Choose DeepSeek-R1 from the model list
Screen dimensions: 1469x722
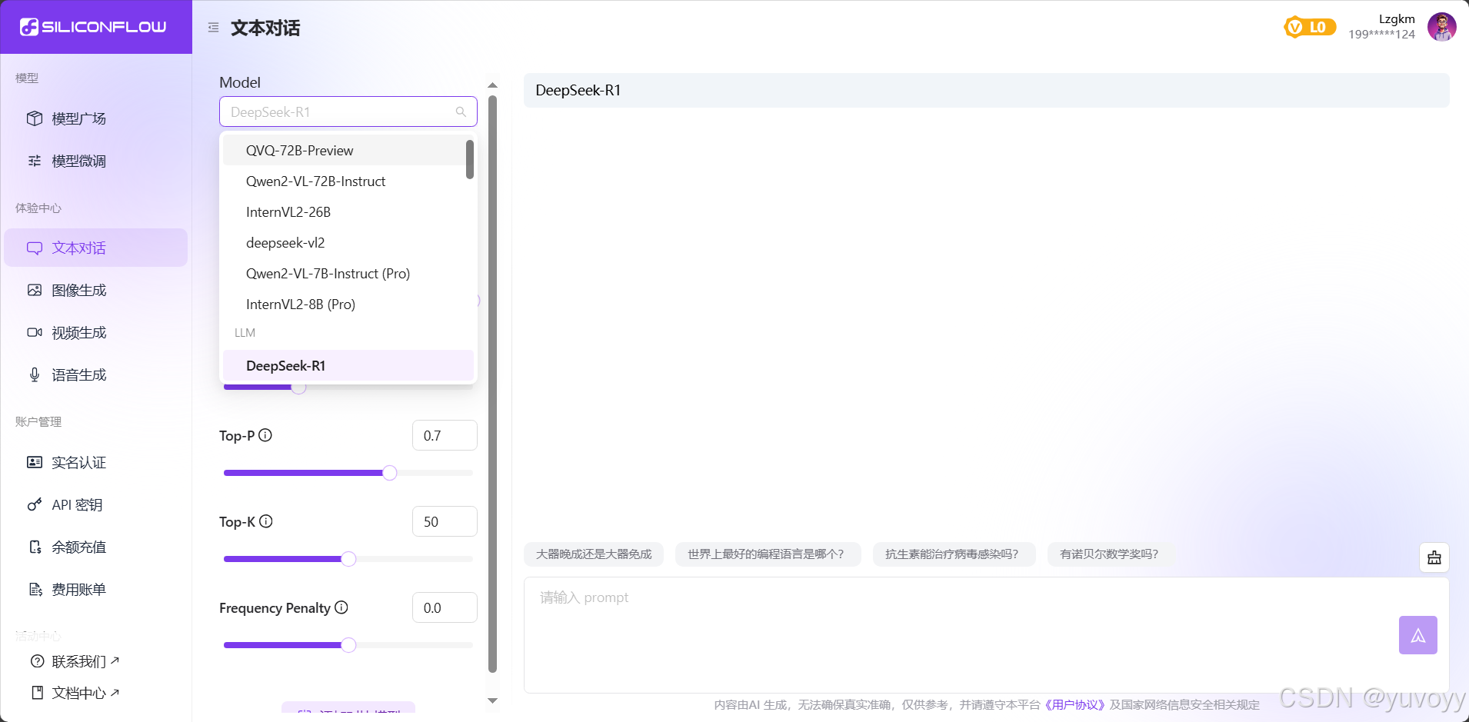click(348, 365)
